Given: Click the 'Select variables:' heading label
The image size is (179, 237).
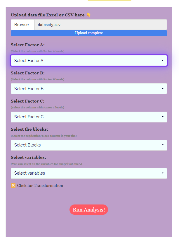Looking at the screenshot, I should 29,157.
